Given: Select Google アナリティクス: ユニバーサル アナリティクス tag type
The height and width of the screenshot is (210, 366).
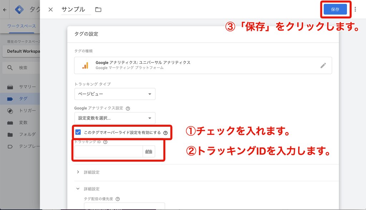Looking at the screenshot, I should (203, 65).
